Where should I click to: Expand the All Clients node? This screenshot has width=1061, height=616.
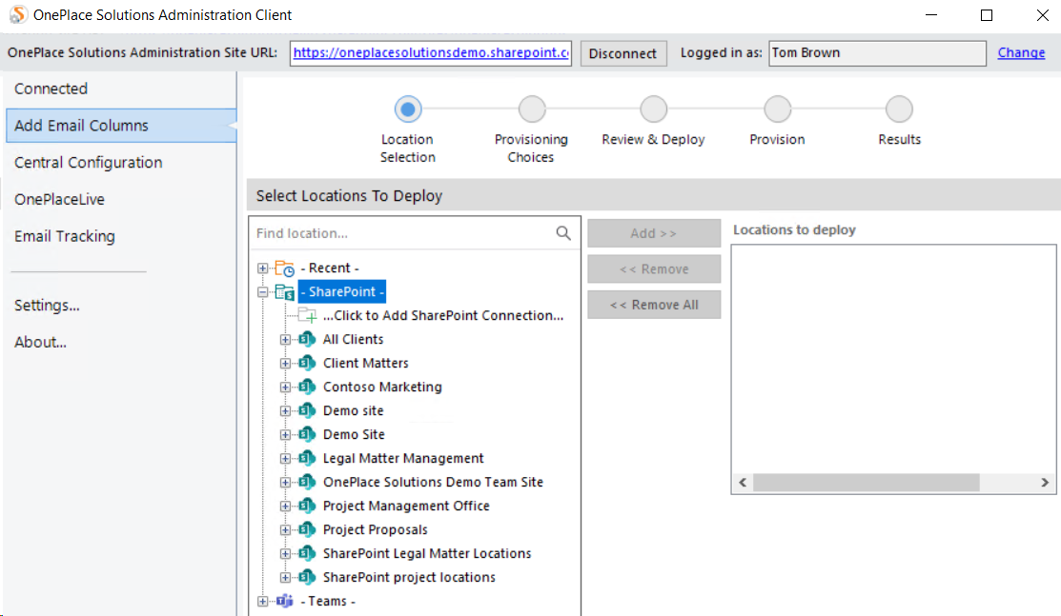[286, 340]
